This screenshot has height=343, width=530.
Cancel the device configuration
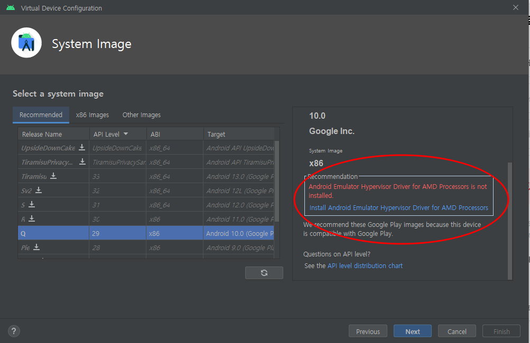point(457,331)
